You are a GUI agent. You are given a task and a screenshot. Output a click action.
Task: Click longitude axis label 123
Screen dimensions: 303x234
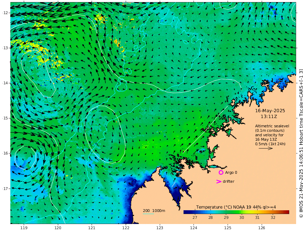pos(160,228)
